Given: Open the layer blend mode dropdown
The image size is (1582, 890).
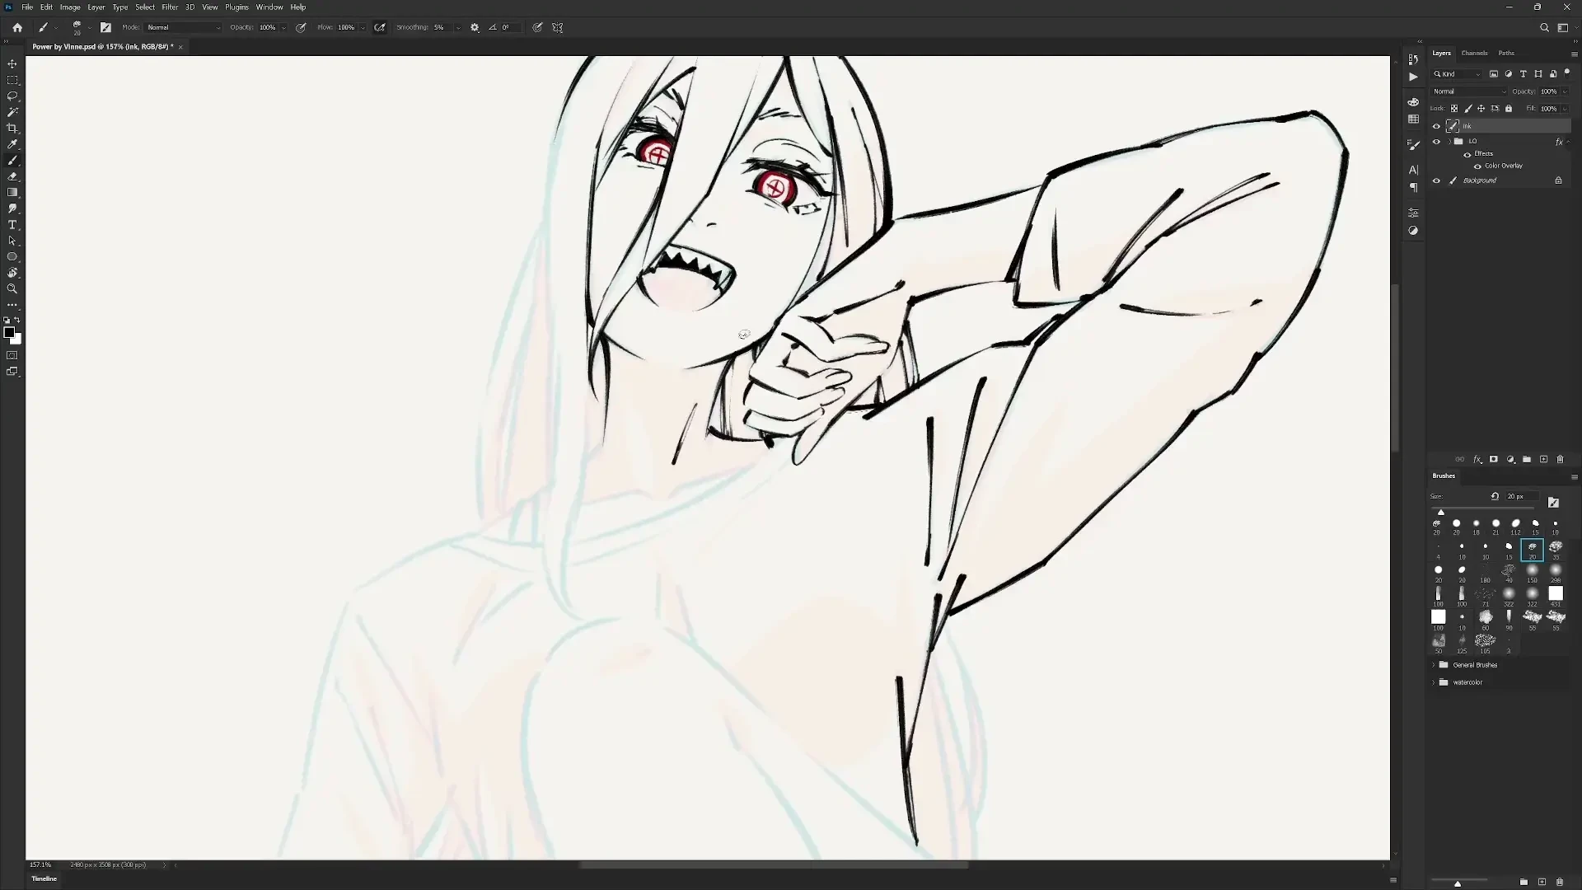Looking at the screenshot, I should (1469, 91).
